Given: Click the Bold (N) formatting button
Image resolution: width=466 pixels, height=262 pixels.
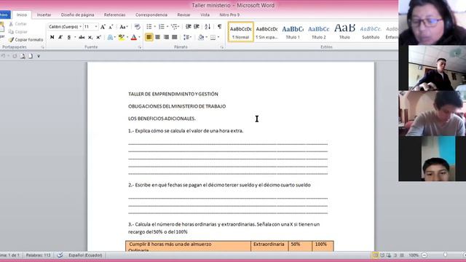Looking at the screenshot, I should coord(52,37).
